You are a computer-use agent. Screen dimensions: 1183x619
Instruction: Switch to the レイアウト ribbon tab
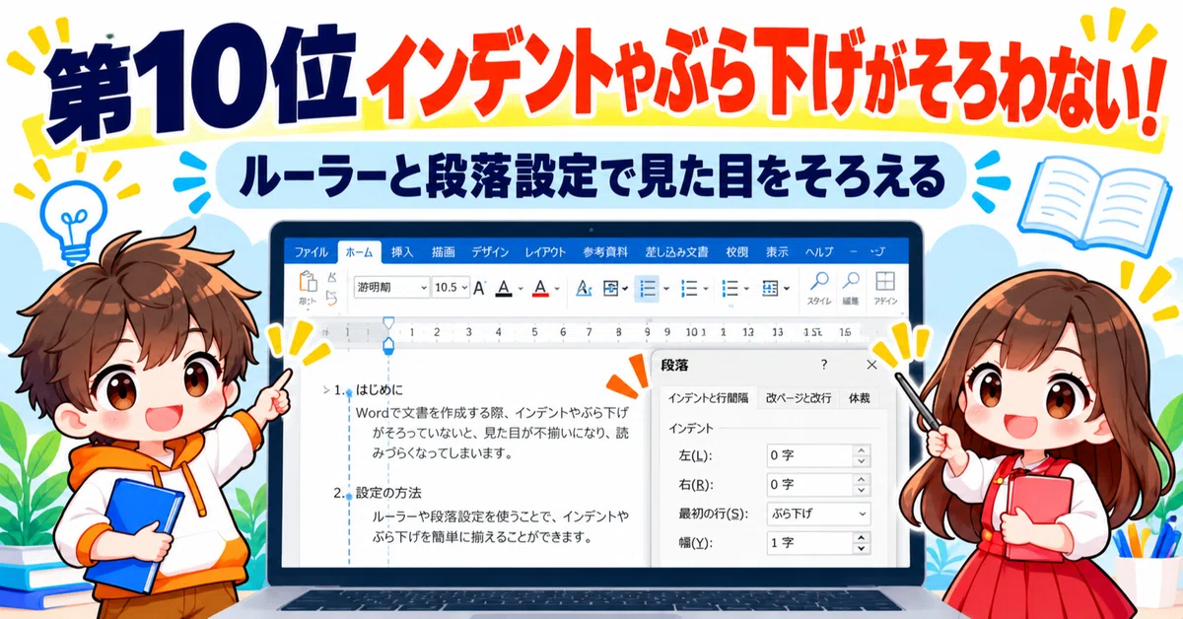pos(545,251)
